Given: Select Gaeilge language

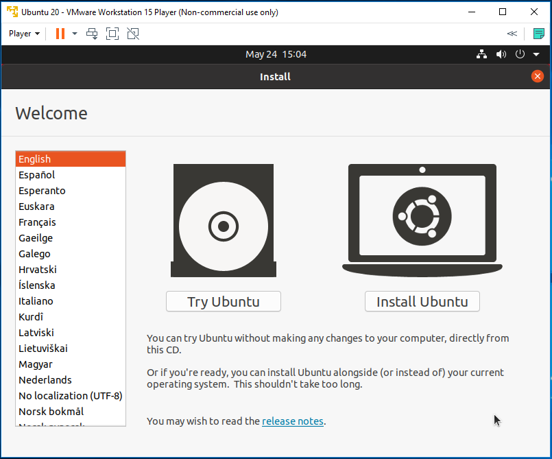Looking at the screenshot, I should [71, 238].
